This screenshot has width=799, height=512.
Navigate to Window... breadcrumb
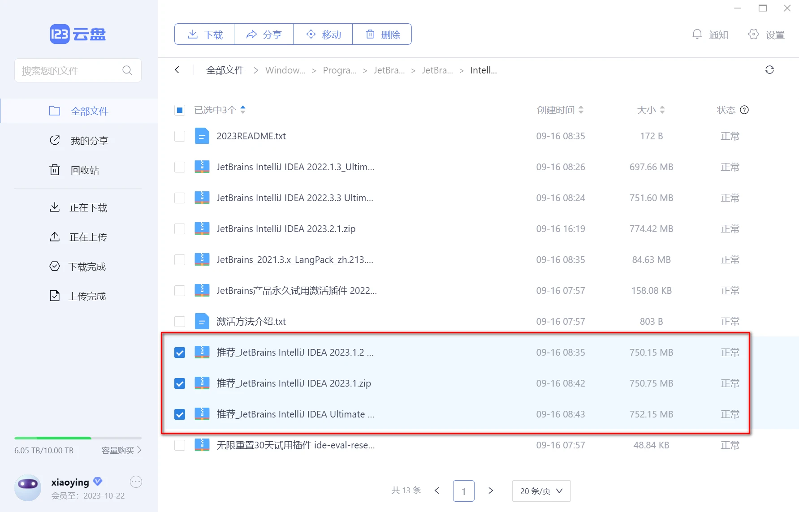click(x=285, y=70)
